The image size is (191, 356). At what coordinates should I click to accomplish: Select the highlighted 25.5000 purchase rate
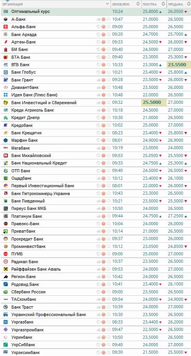point(152,103)
